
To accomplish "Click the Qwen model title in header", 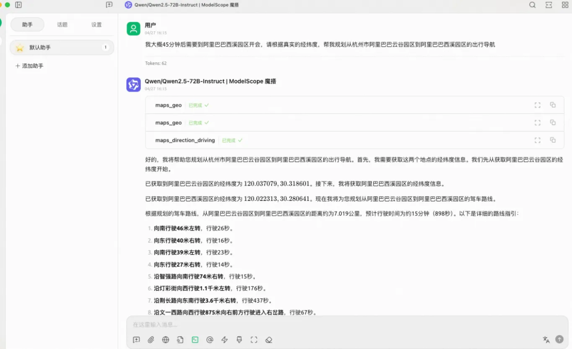I will (x=186, y=5).
